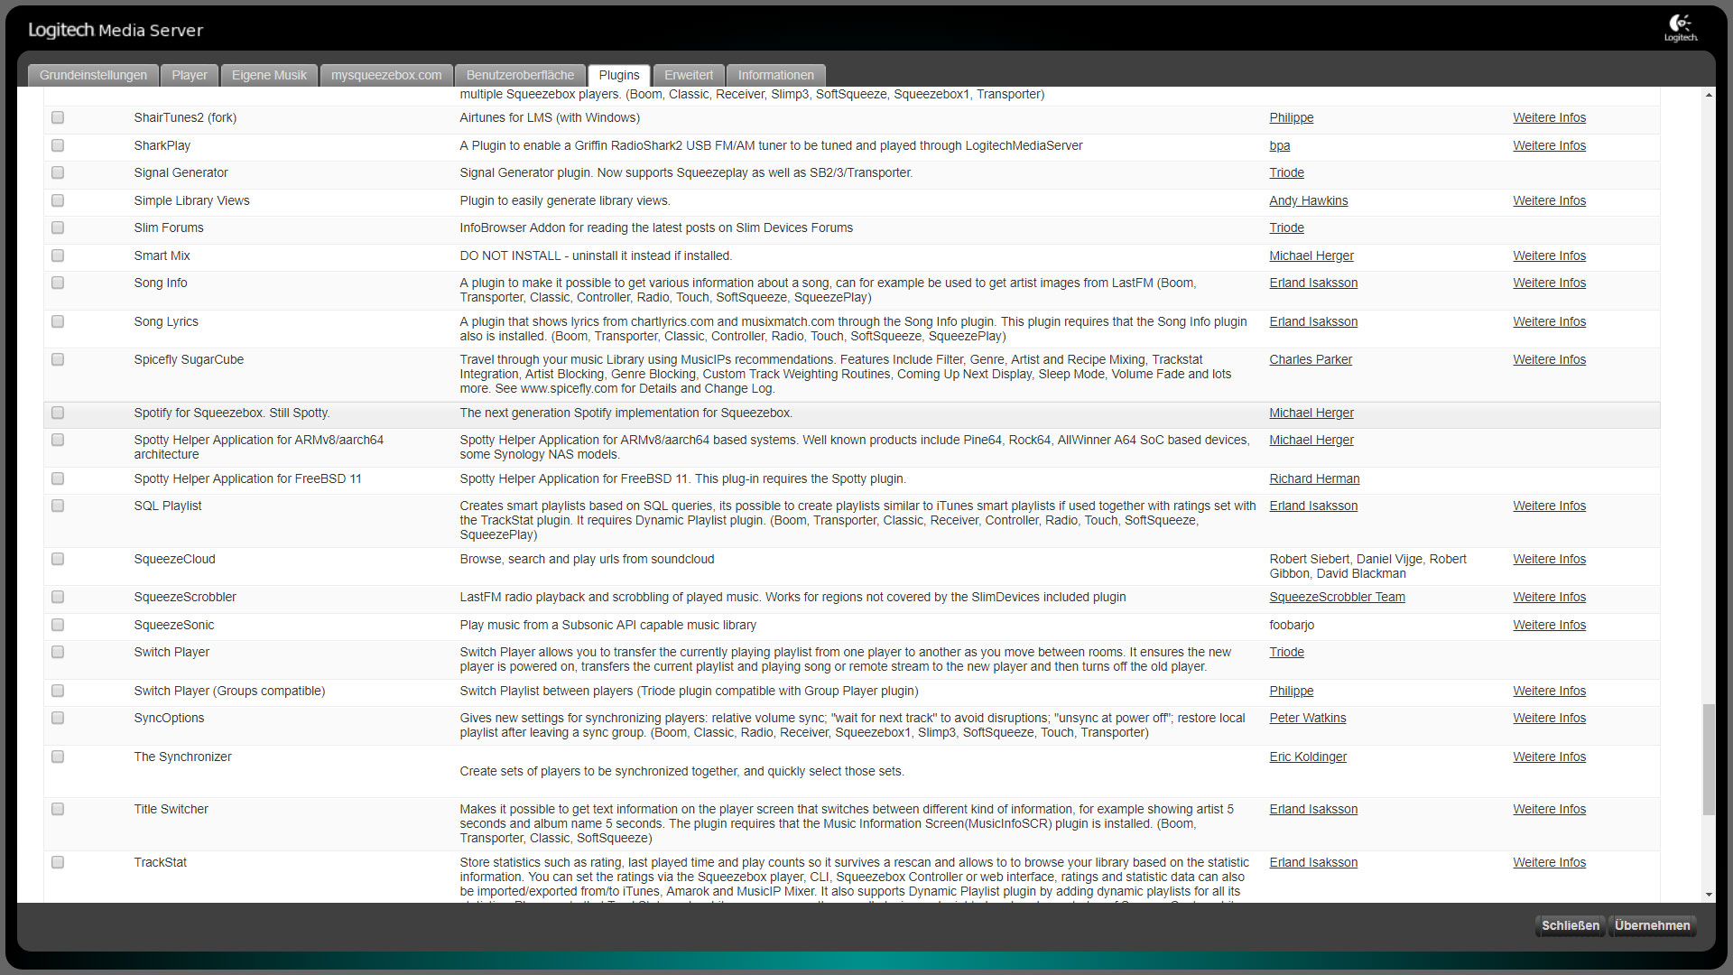1733x975 pixels.
Task: Tick the SharkPlay plugin checkbox
Action: tap(58, 145)
